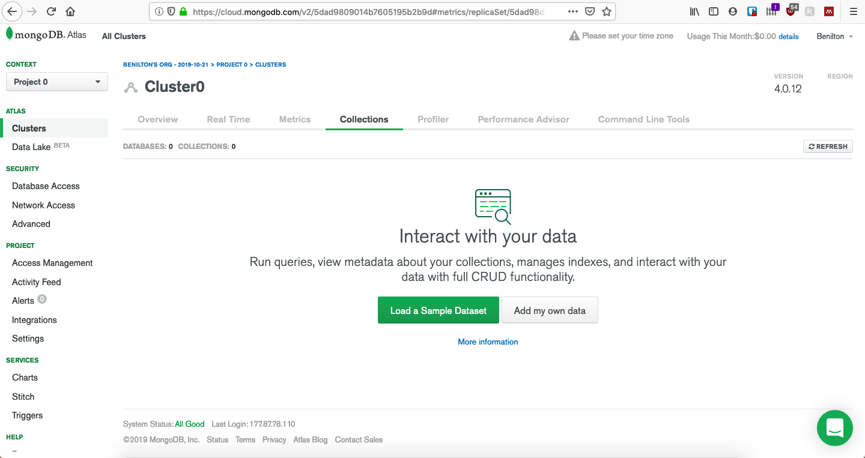Open Activity Feed in the sidebar
This screenshot has width=865, height=458.
(37, 282)
